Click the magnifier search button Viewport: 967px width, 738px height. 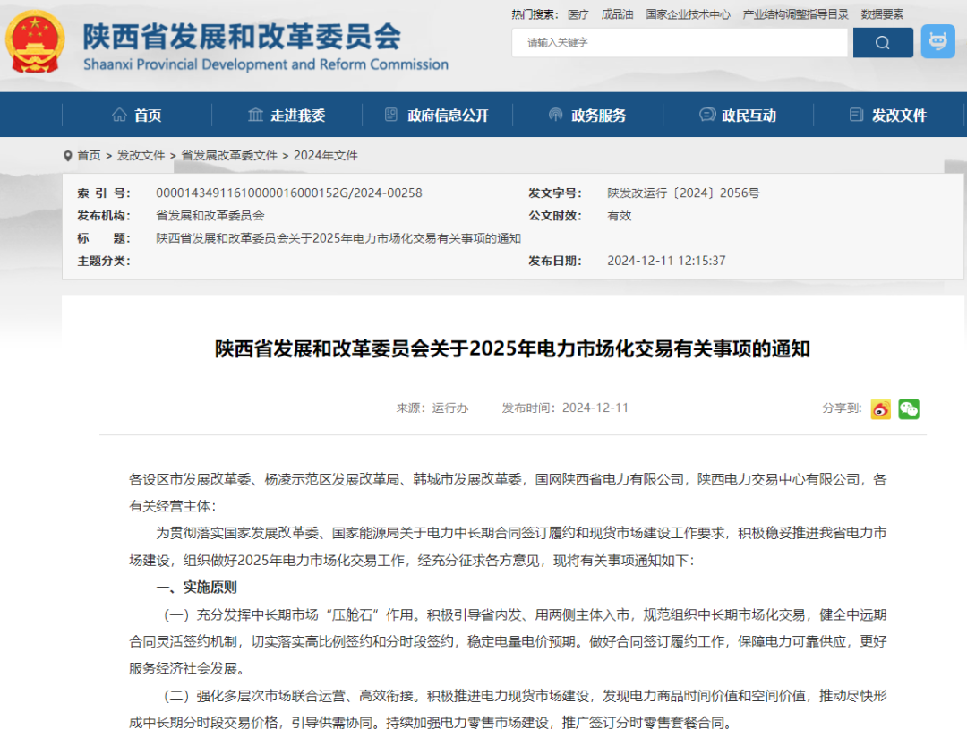point(883,43)
